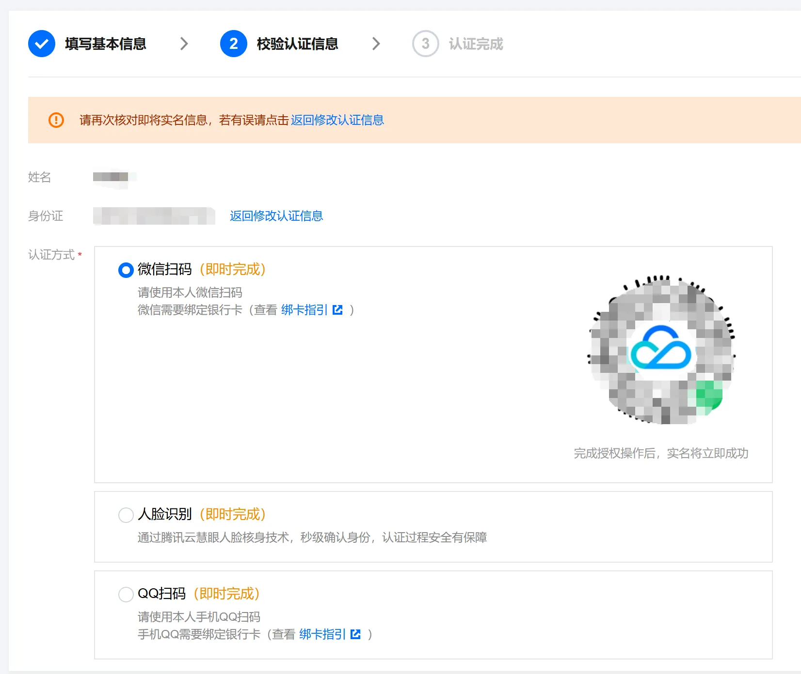Open external link icon beside QQ 绑卡指引

[x=356, y=634]
